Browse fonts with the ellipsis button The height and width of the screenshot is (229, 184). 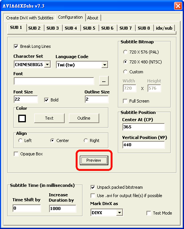point(104,81)
